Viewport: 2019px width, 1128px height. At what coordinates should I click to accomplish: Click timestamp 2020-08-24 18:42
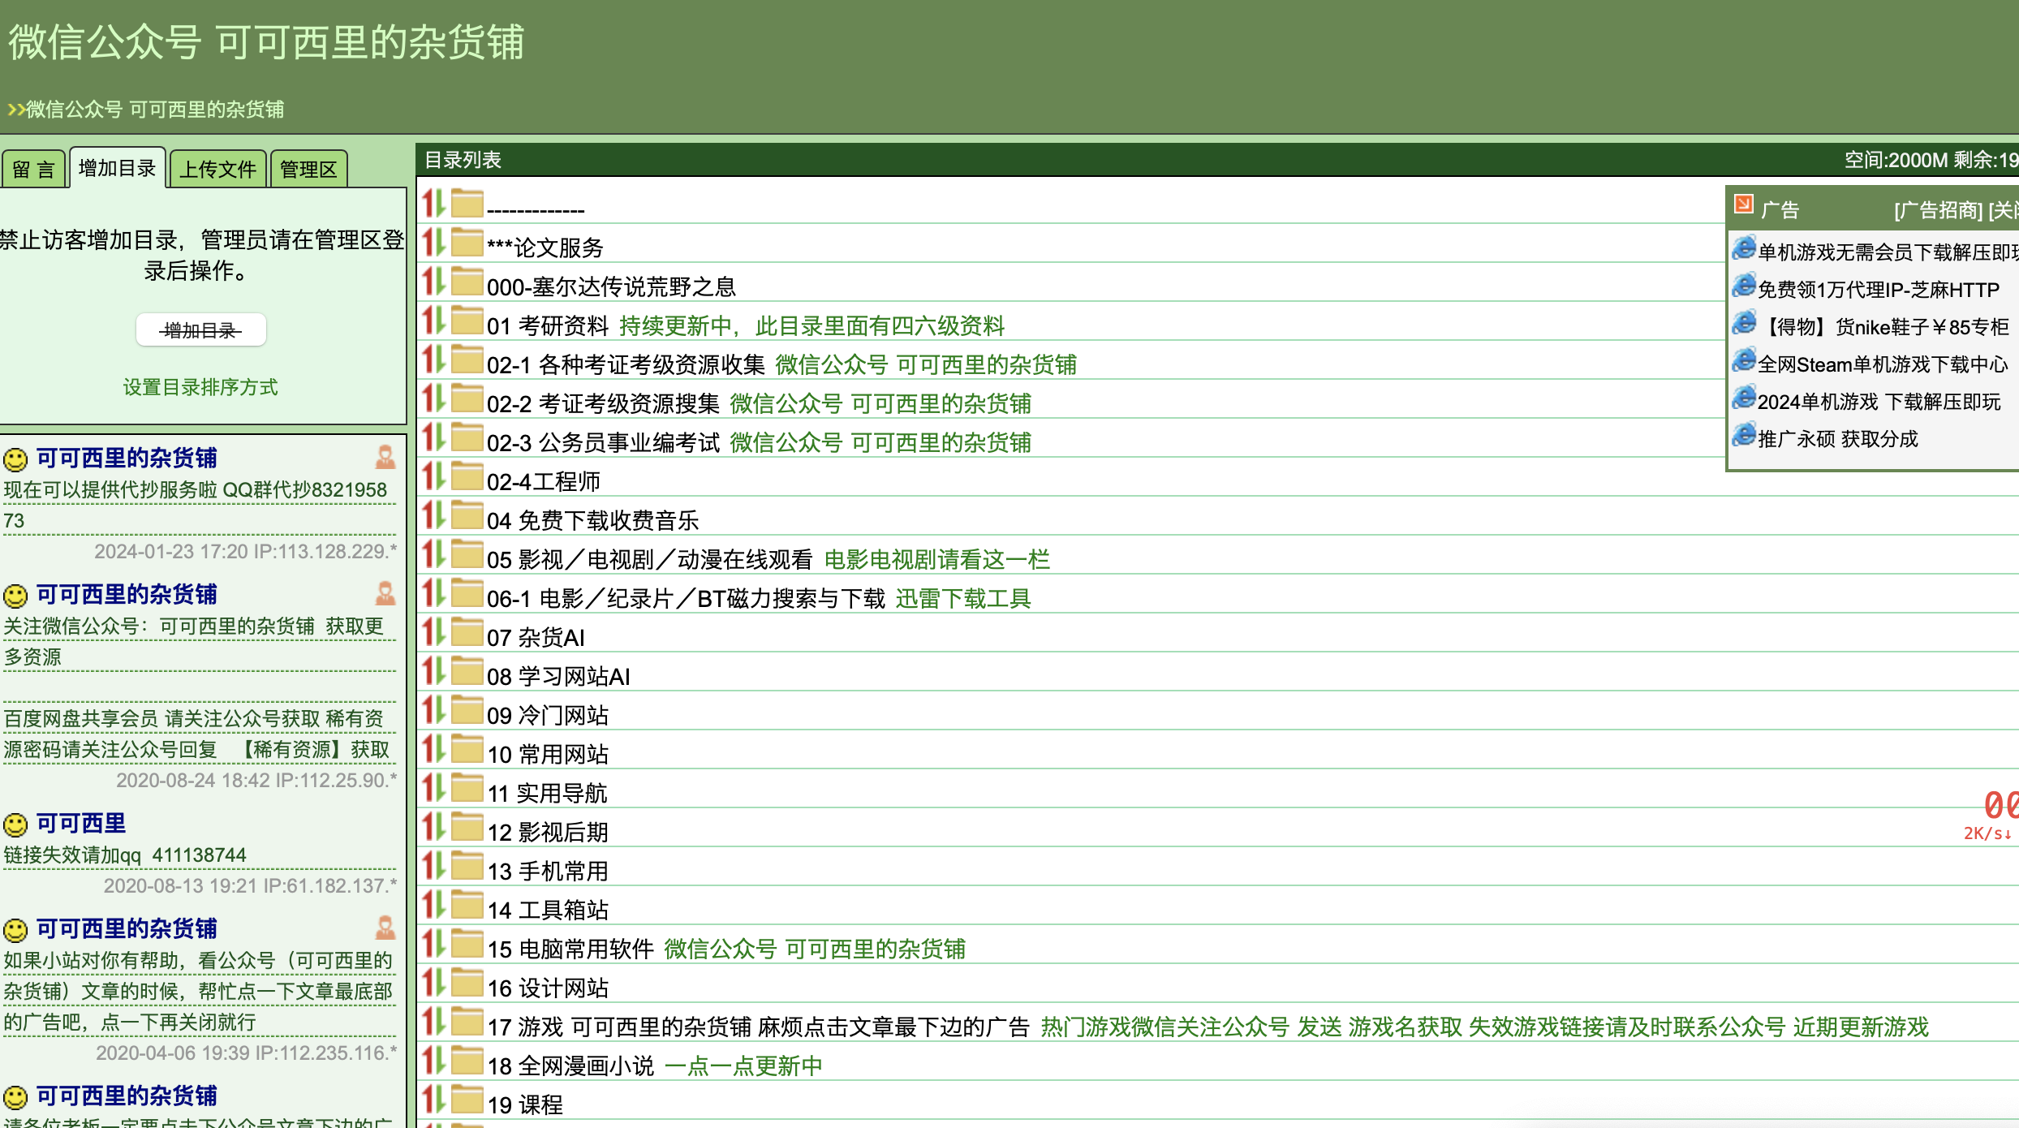193,781
